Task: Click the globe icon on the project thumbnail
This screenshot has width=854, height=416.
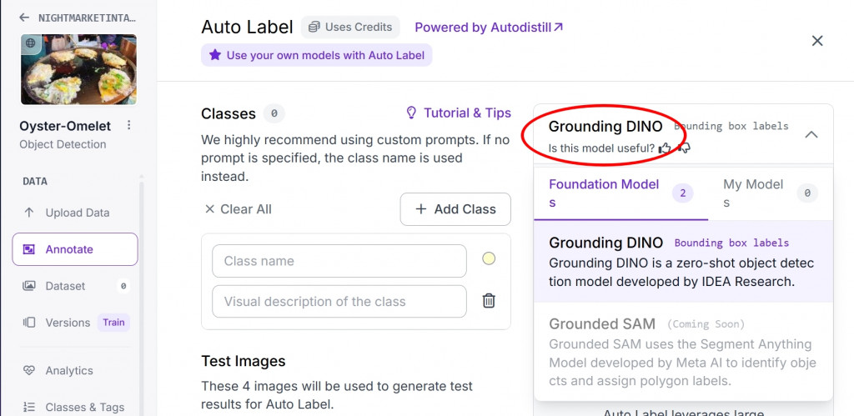Action: (32, 43)
